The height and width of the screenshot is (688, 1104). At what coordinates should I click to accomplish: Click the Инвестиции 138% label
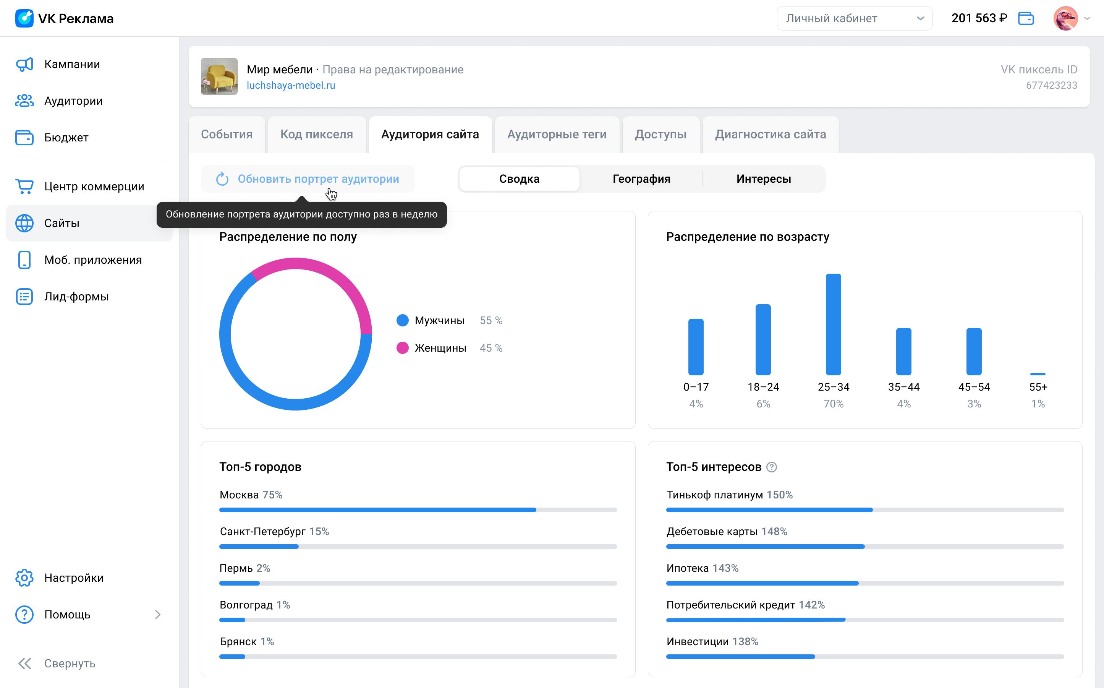[x=712, y=642]
